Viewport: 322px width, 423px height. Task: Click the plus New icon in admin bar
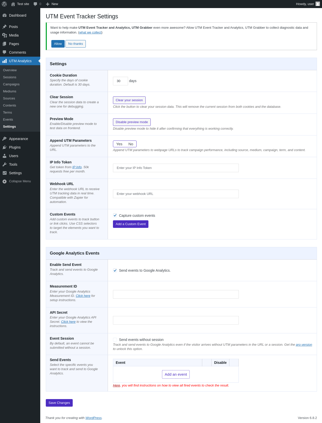(x=48, y=4)
